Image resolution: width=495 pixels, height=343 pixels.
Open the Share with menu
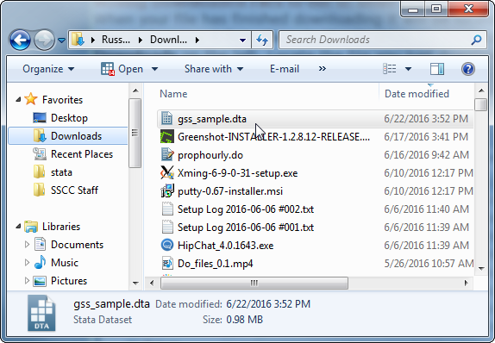point(214,69)
